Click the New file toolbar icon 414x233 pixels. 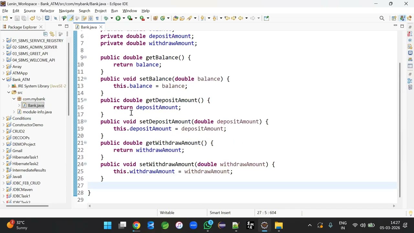(5, 18)
